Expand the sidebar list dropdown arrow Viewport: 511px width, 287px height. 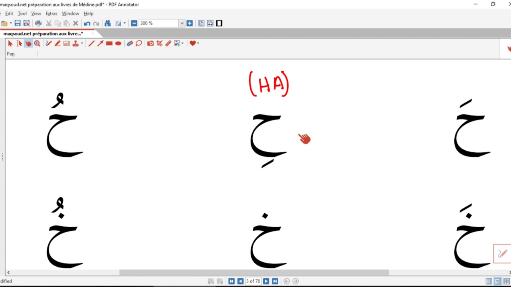tap(125, 23)
